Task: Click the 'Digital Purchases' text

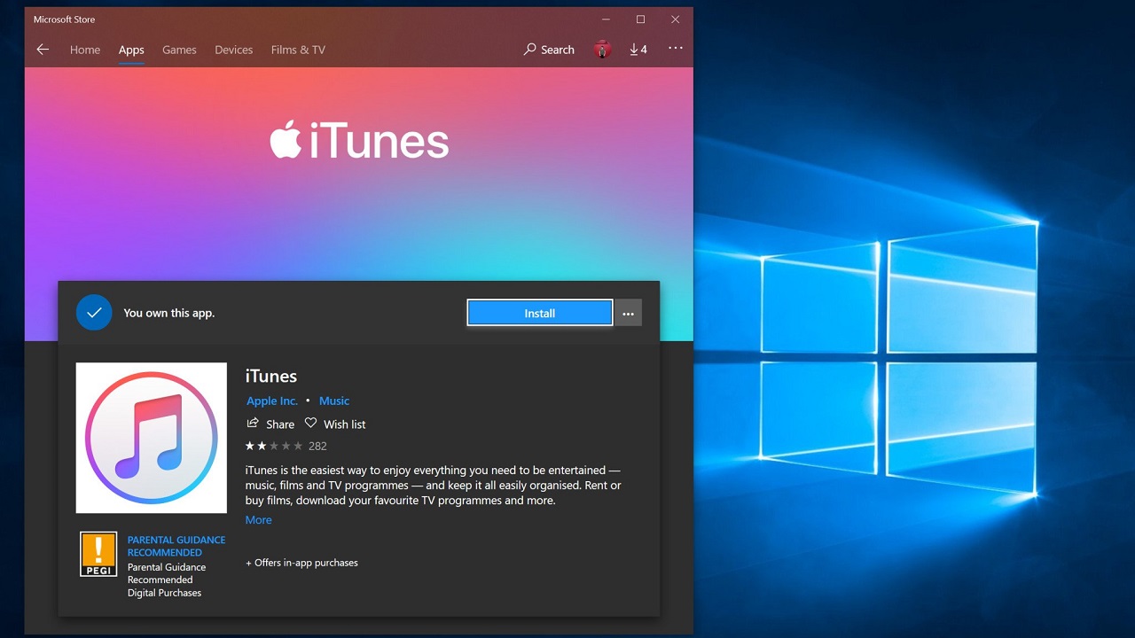Action: pos(164,593)
